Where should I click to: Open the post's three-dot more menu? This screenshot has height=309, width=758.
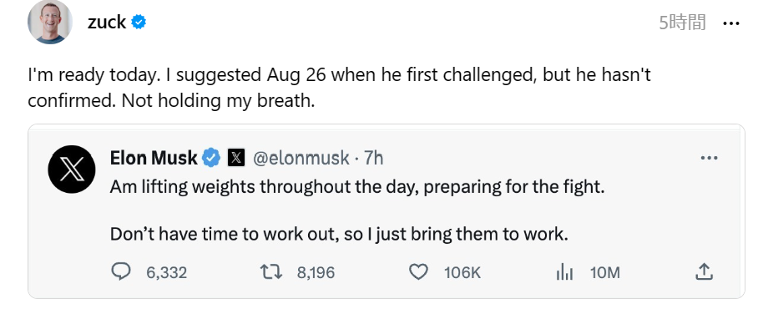pyautogui.click(x=731, y=23)
